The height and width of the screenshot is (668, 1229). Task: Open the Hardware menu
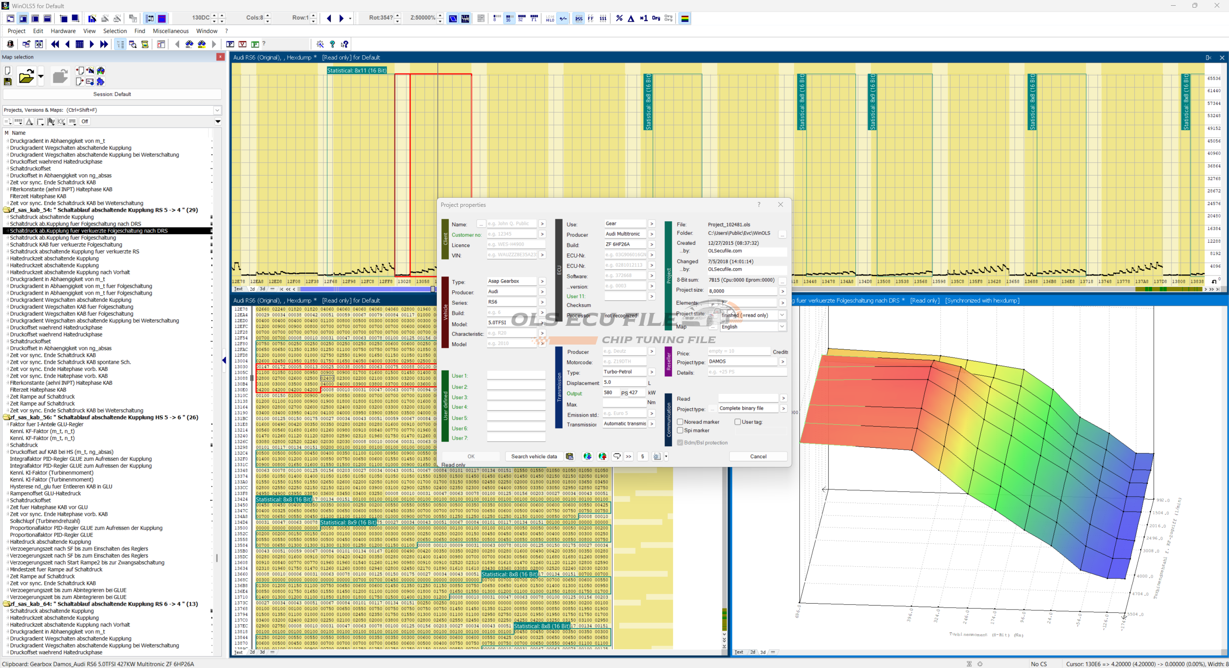(63, 31)
